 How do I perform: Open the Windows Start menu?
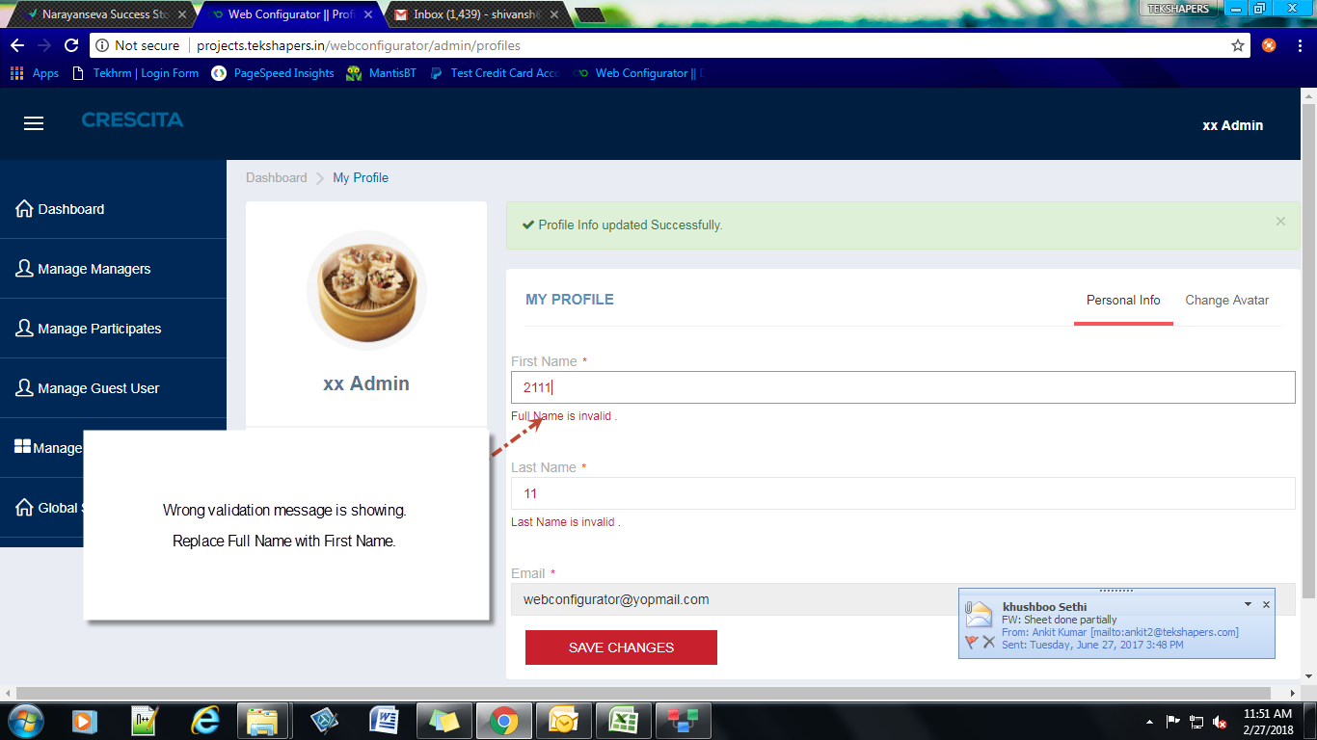tap(25, 720)
